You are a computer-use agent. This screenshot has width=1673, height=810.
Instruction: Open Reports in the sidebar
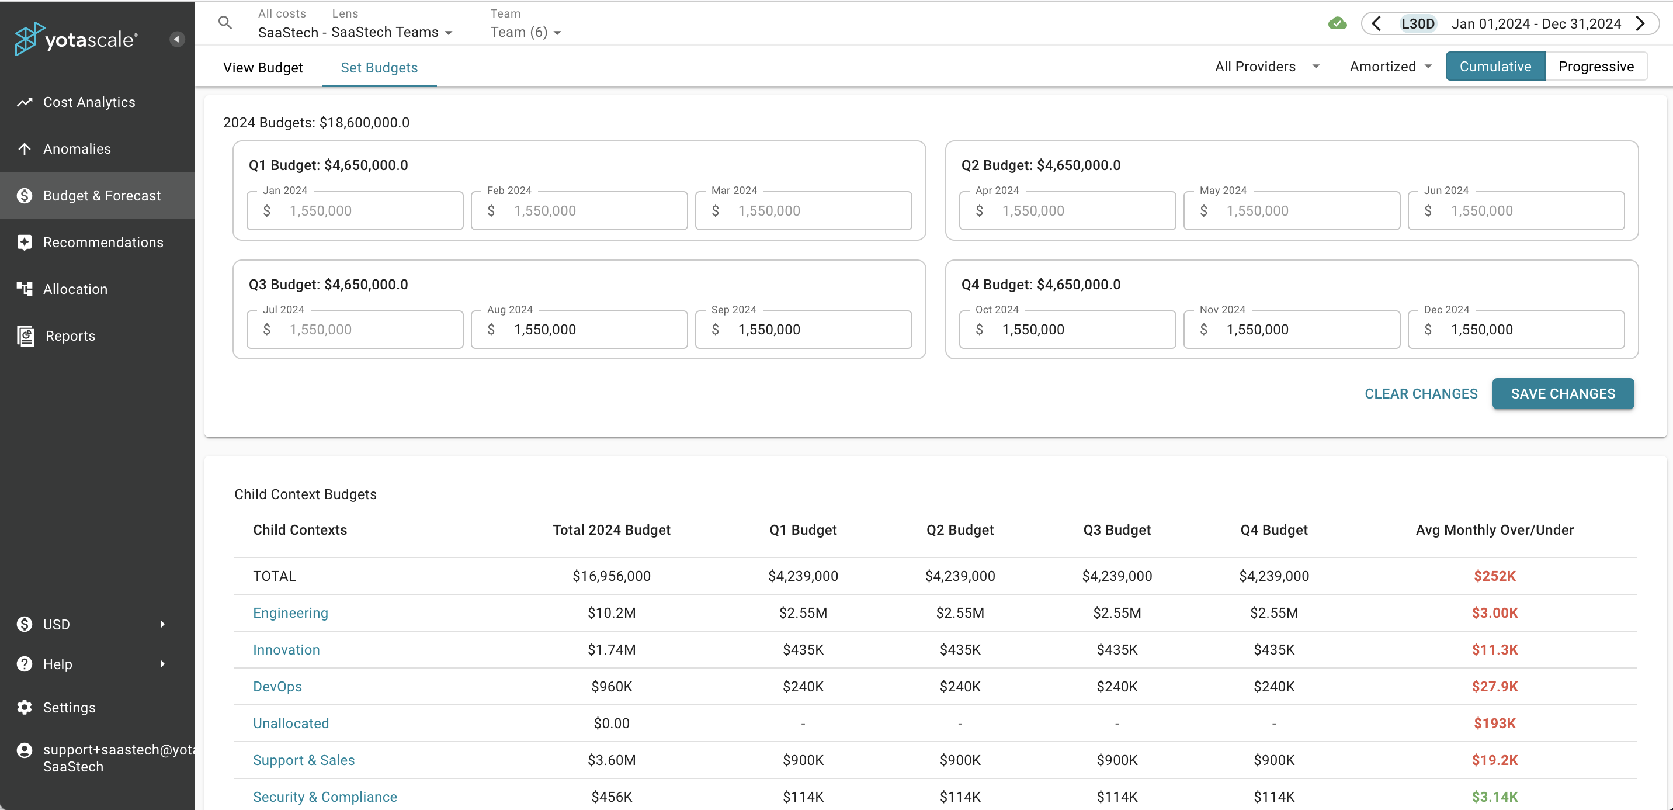(98, 336)
